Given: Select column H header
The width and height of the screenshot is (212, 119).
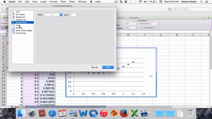Looking at the screenshot, I should point(128,35).
